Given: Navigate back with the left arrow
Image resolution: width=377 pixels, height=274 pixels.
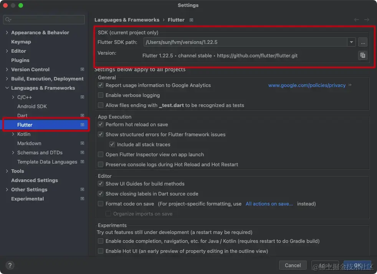Looking at the screenshot, I should [x=356, y=20].
